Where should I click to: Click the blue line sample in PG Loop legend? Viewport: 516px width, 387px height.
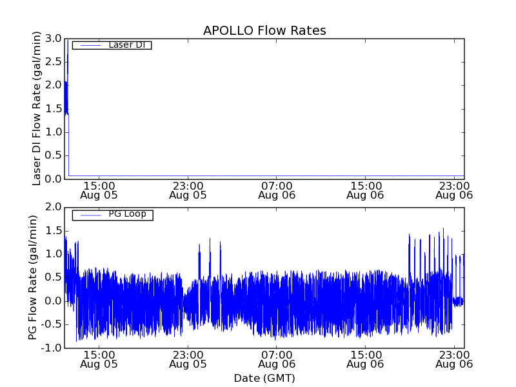point(88,215)
